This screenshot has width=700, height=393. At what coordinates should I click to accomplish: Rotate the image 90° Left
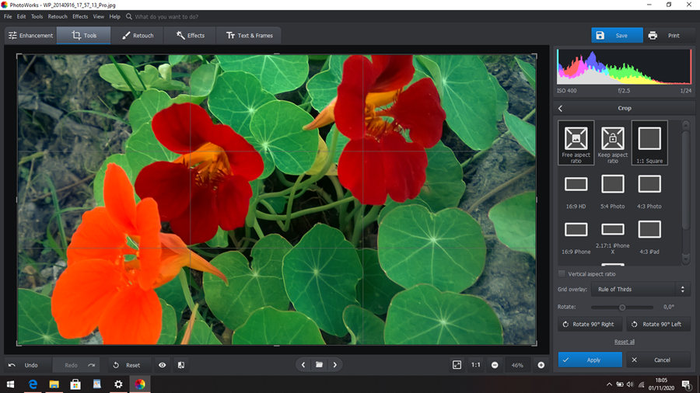click(x=658, y=324)
